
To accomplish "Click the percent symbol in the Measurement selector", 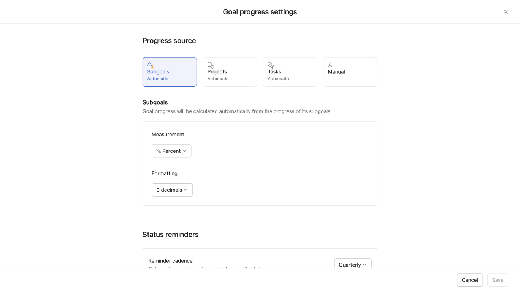I will [158, 151].
